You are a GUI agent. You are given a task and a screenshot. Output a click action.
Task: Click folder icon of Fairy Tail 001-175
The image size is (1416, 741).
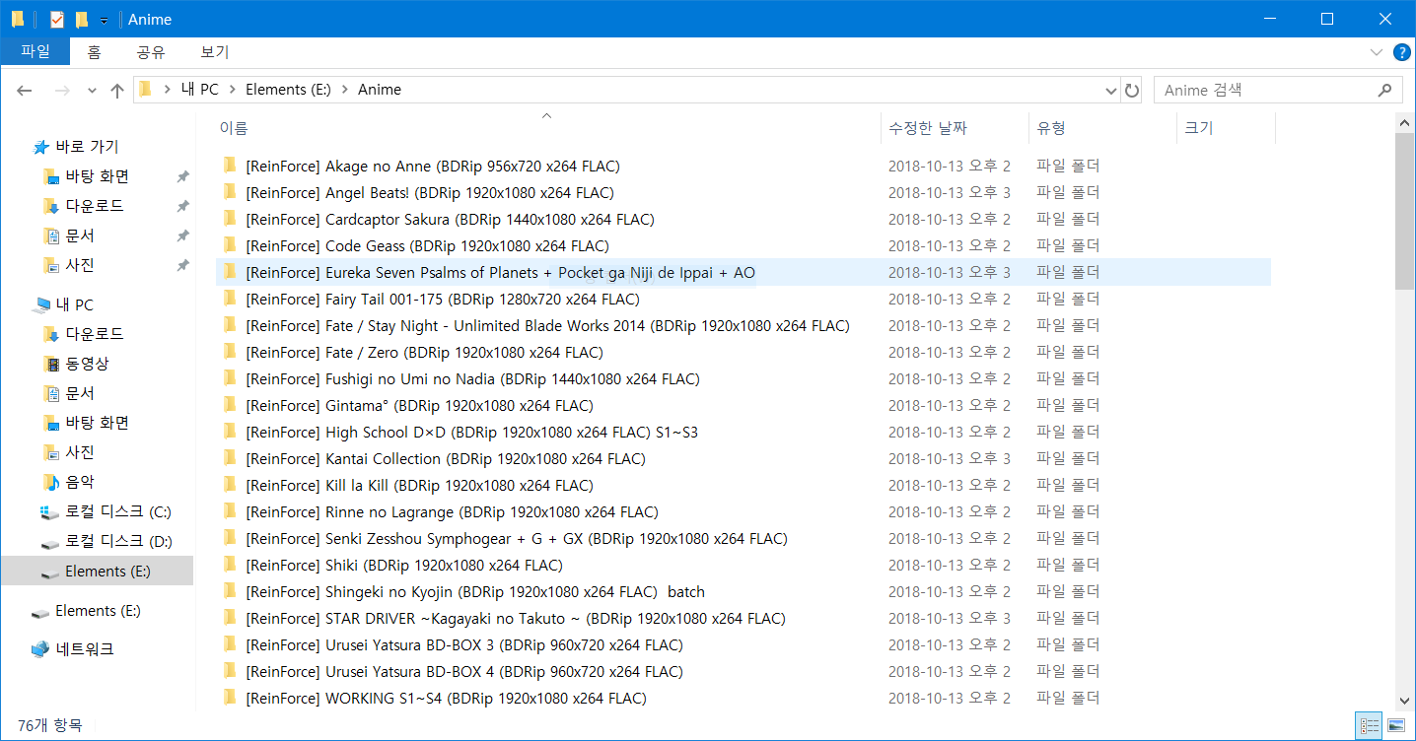(x=230, y=299)
